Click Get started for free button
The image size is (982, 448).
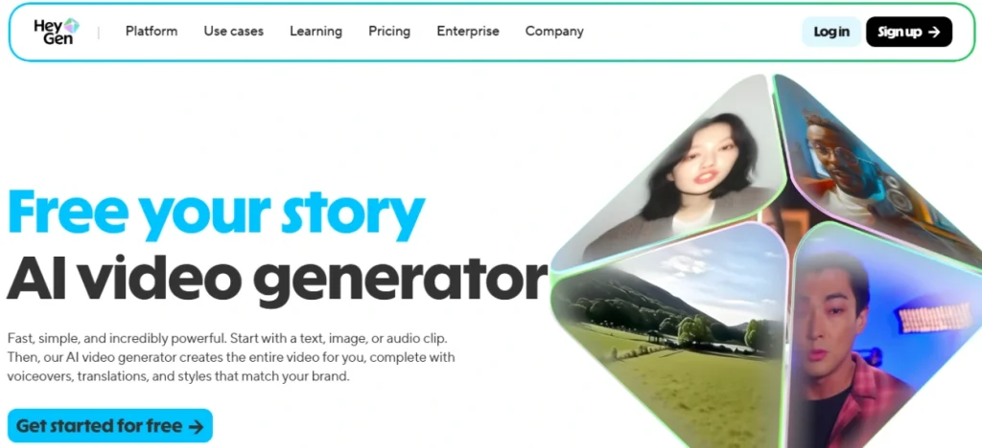coord(110,426)
